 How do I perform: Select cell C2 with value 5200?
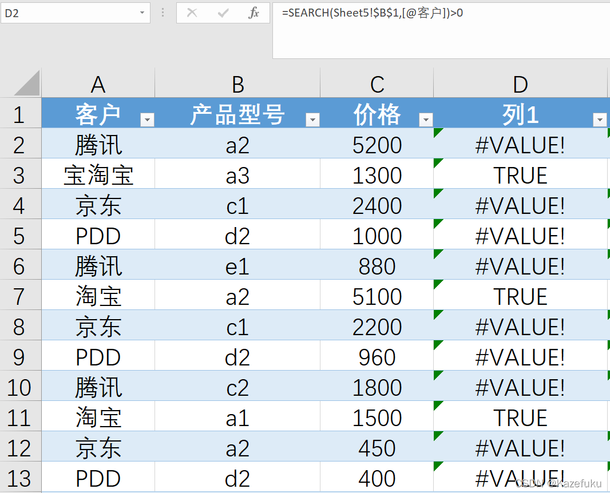point(377,143)
